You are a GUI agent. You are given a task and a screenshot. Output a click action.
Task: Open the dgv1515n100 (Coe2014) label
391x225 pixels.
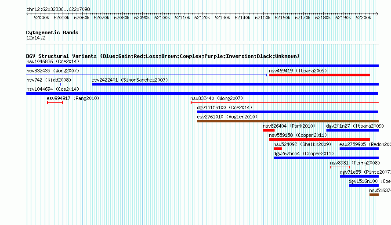pos(224,107)
